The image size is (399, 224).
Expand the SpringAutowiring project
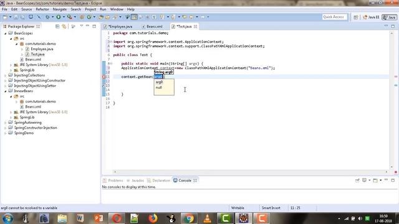point(6,123)
